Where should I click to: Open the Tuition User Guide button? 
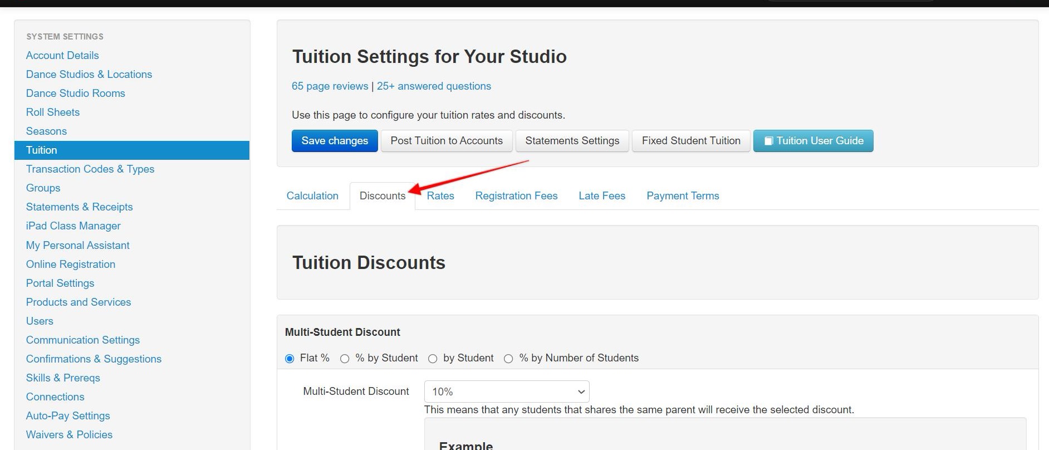pos(813,141)
